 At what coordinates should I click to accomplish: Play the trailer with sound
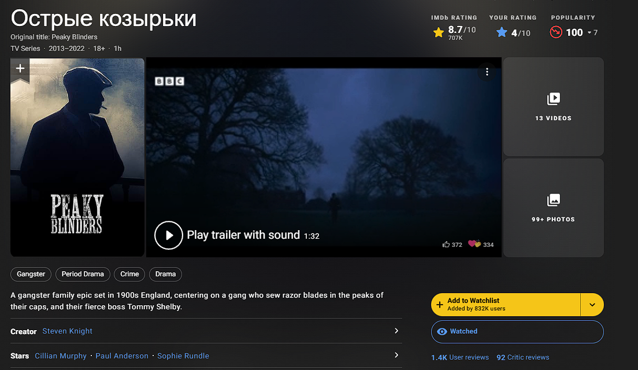(168, 235)
